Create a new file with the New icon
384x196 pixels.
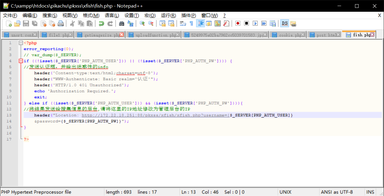click(9, 23)
